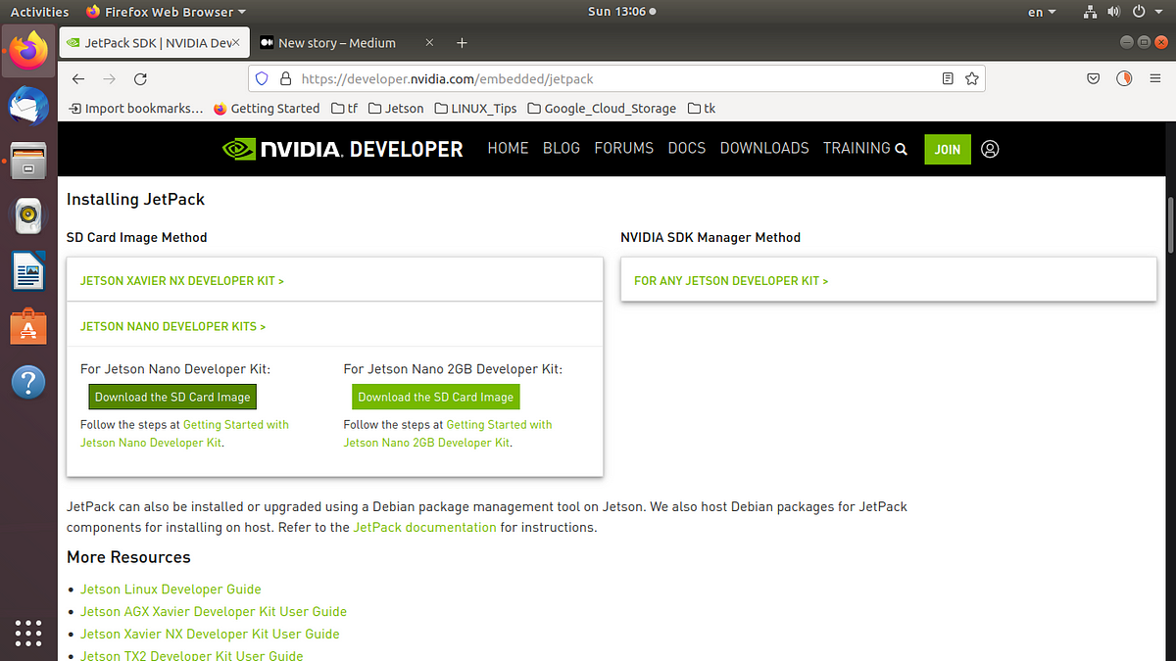Click the orange extension icon in toolbar

[x=1125, y=78]
